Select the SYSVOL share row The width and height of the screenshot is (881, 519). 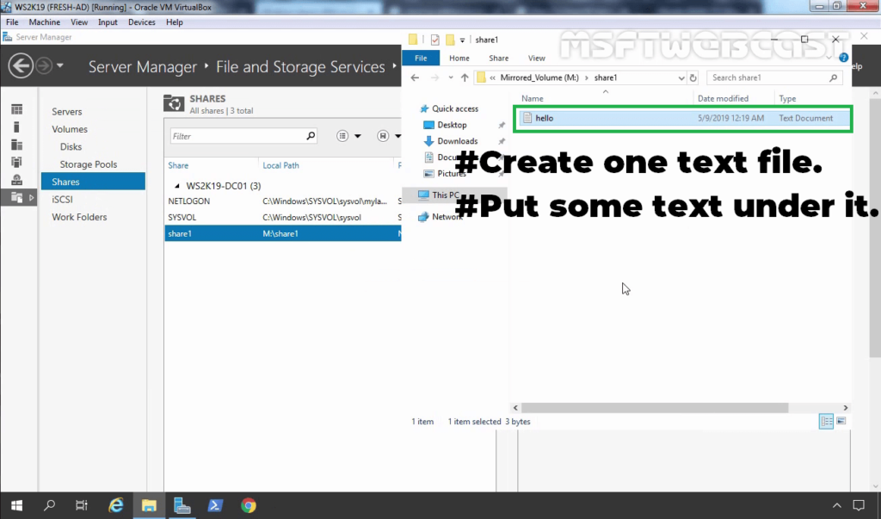coord(282,217)
